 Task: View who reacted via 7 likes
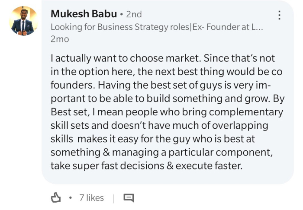91,197
